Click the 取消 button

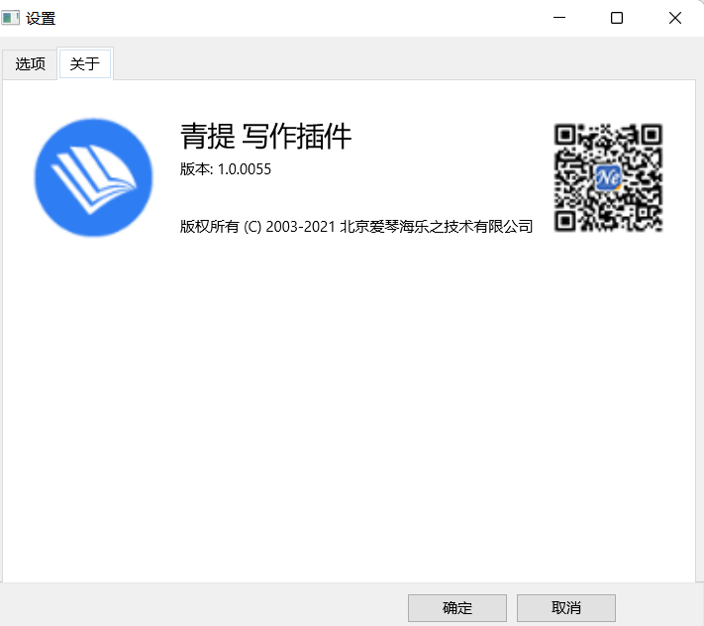(565, 607)
